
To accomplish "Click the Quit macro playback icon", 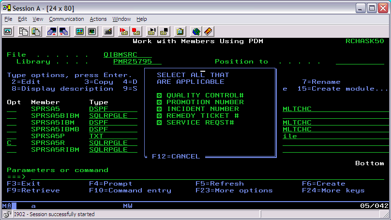I will pos(164,31).
